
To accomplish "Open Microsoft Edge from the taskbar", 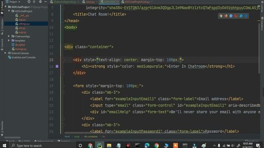I will (147, 145).
